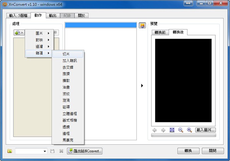Click the image icon beside the blue bar
The width and height of the screenshot is (230, 161).
(x=142, y=25)
